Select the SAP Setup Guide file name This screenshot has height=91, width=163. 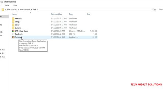21,31
